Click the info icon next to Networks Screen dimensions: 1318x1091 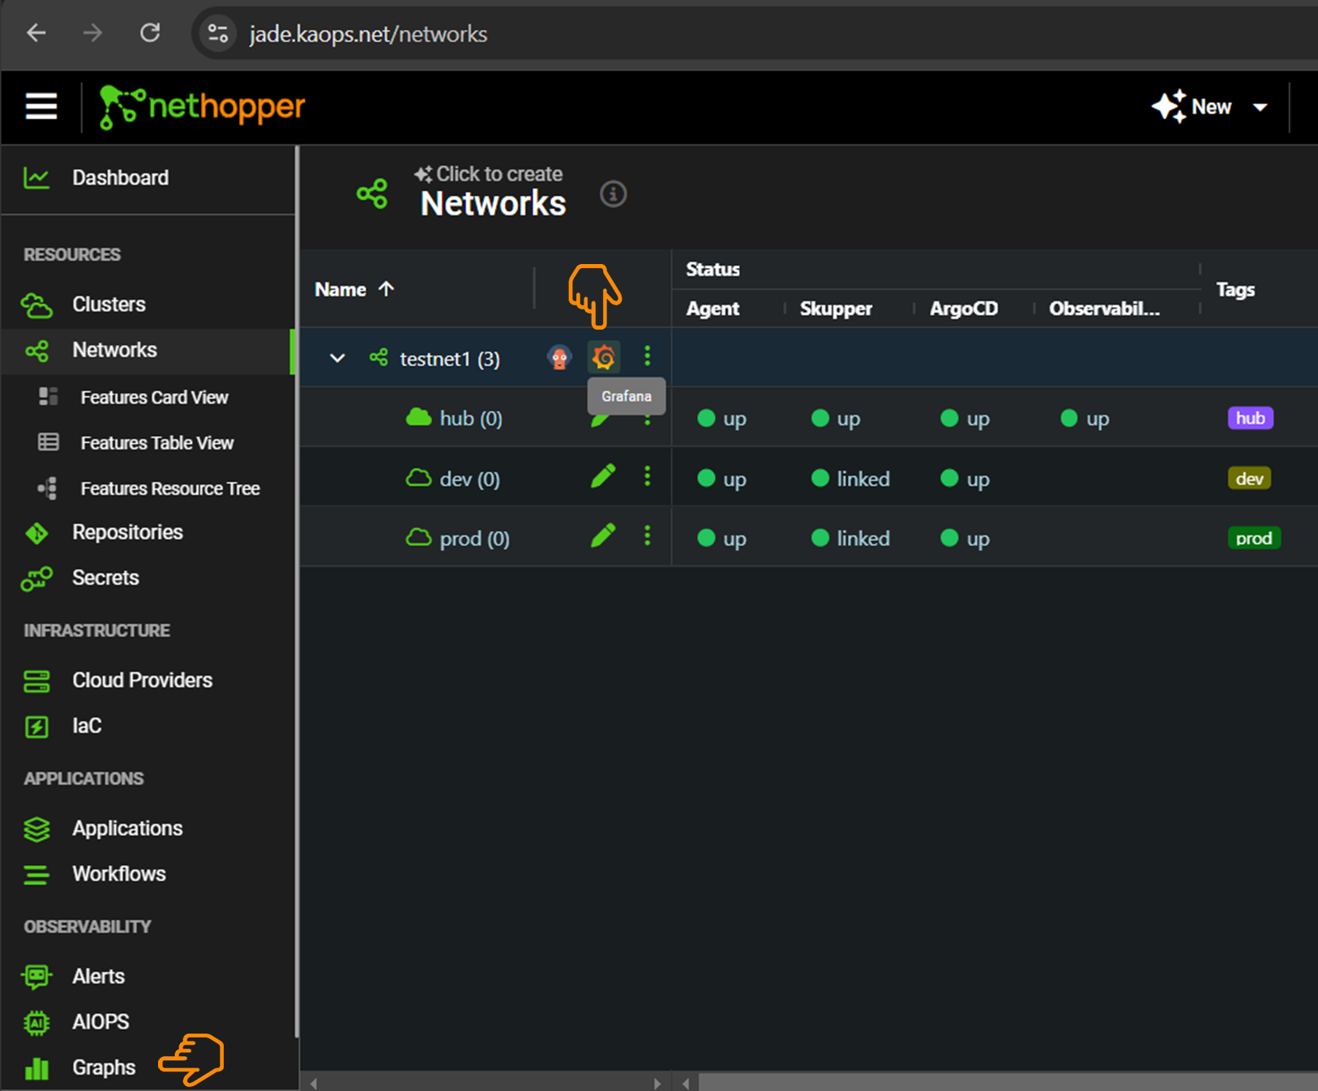pyautogui.click(x=613, y=194)
